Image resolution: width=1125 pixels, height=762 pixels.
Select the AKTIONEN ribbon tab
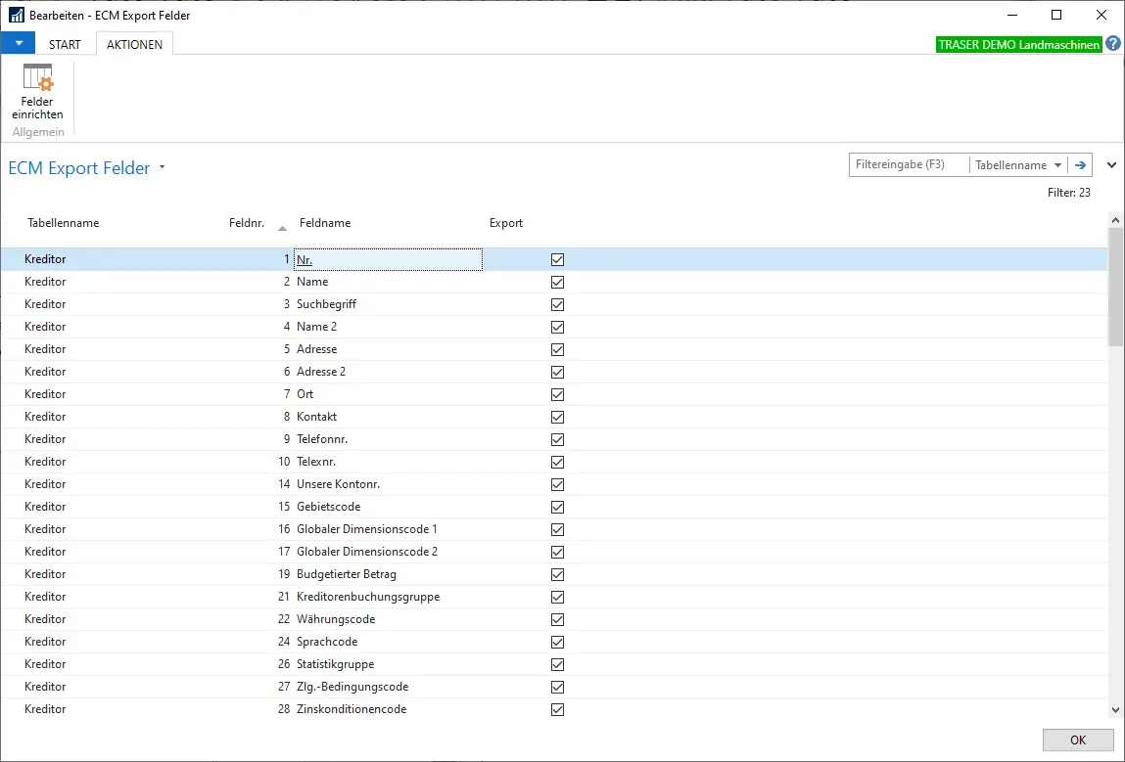(x=134, y=44)
